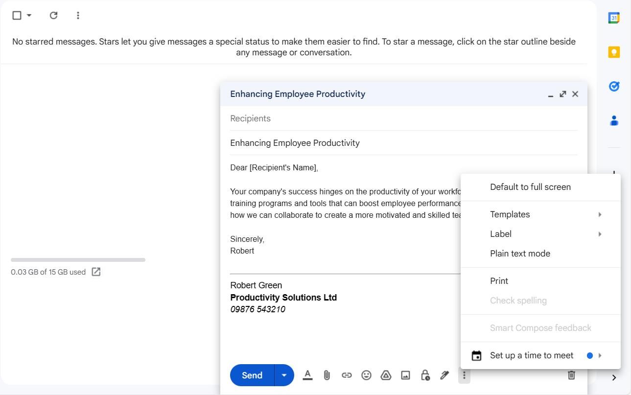The height and width of the screenshot is (395, 631).
Task: Toggle the formatting options text icon
Action: [307, 375]
